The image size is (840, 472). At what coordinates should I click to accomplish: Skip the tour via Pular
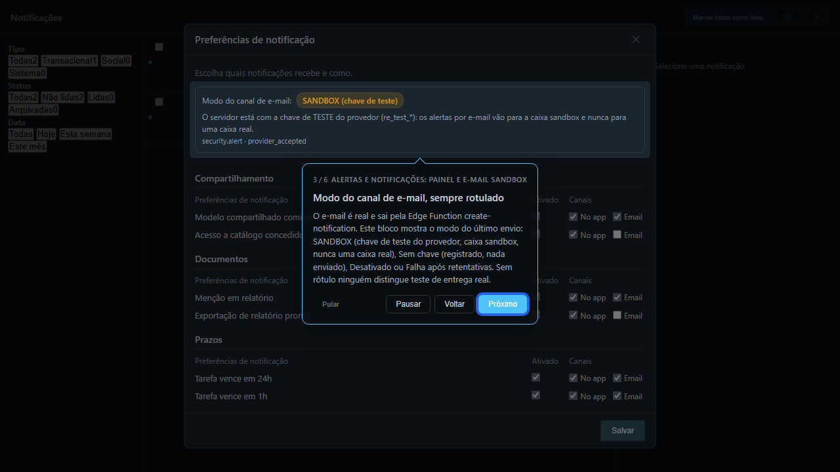(331, 304)
